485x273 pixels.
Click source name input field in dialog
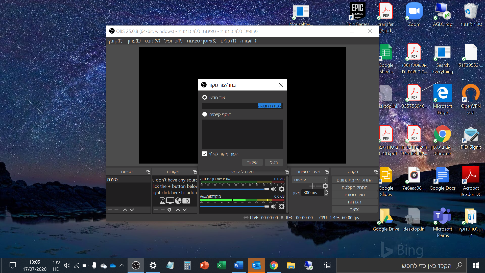[242, 106]
